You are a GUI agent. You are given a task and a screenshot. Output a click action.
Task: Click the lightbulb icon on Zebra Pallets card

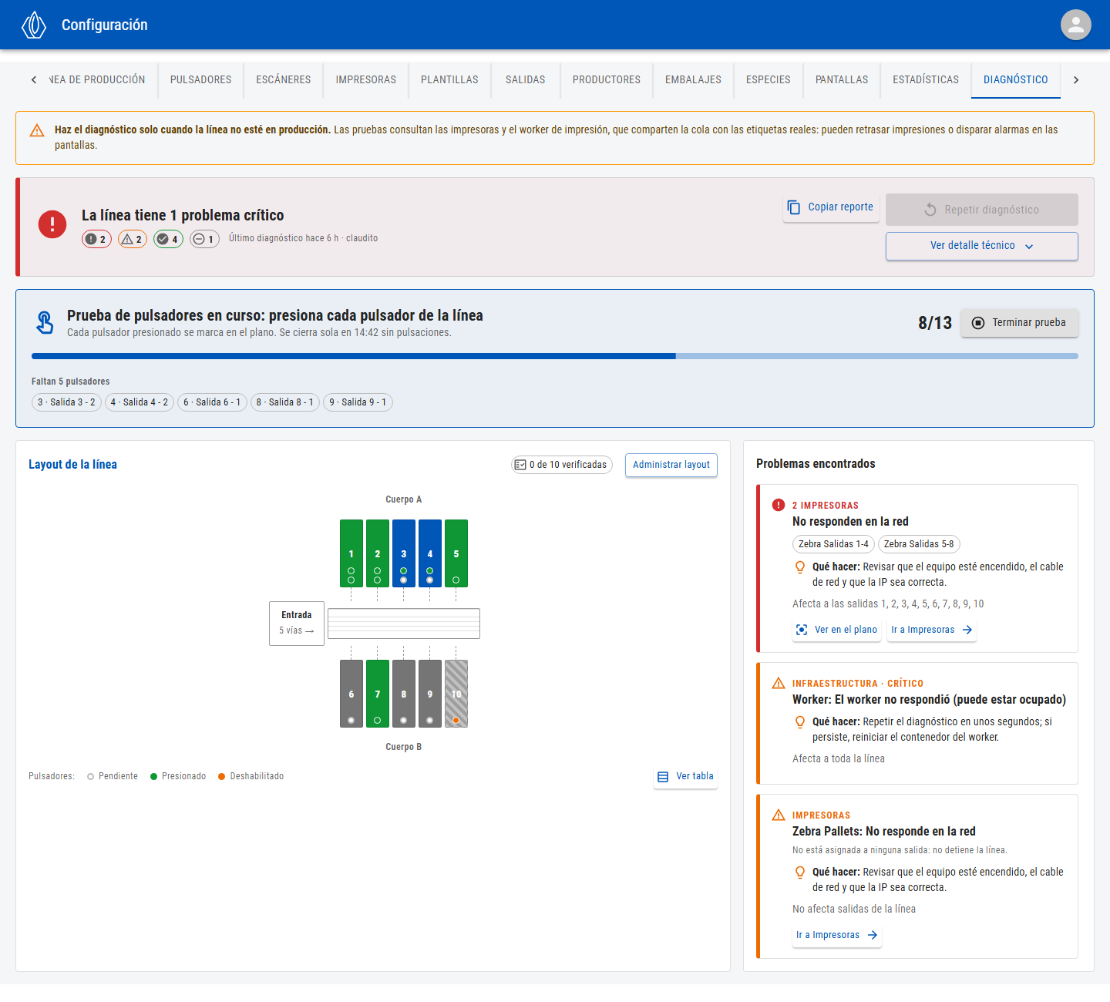800,873
